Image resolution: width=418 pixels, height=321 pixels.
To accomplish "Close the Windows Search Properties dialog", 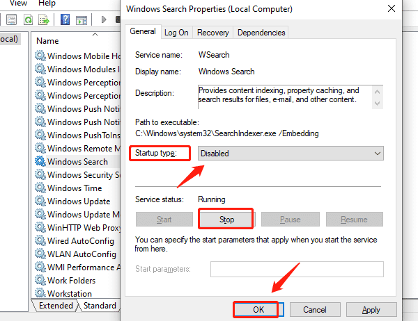I will (392, 8).
